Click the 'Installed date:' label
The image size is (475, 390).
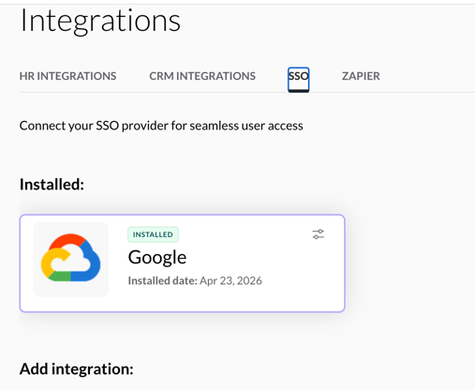click(x=163, y=280)
